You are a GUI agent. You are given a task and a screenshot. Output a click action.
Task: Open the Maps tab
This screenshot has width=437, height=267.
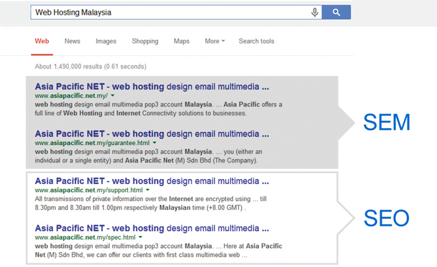click(x=181, y=41)
